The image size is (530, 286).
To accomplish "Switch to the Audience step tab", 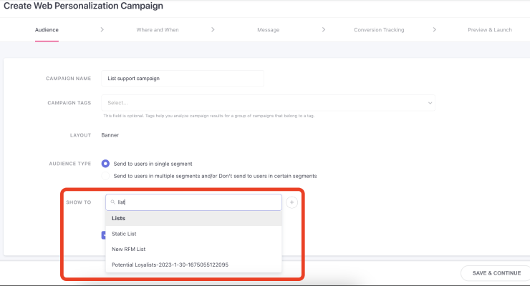I will [x=47, y=30].
